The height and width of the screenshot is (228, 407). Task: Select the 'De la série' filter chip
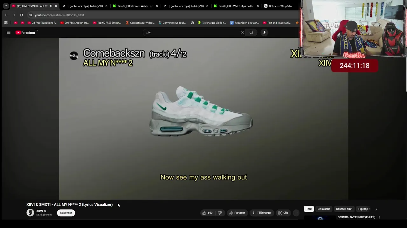pyautogui.click(x=324, y=209)
